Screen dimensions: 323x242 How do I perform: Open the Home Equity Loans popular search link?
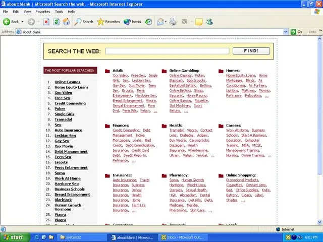point(72,87)
